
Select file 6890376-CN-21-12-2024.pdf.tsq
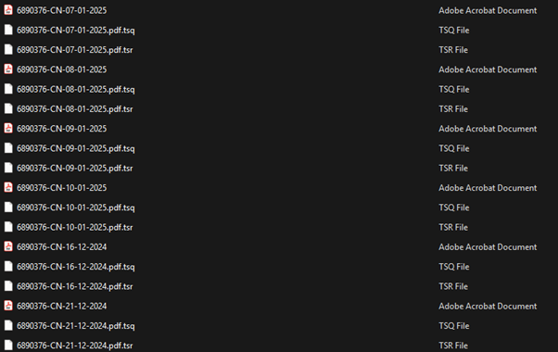pos(76,326)
